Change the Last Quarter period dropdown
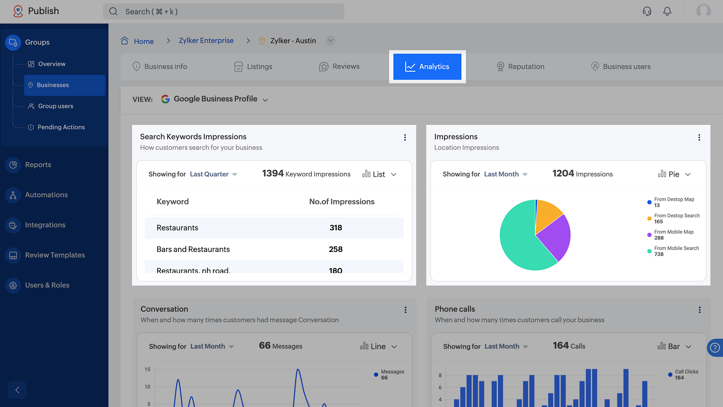 pyautogui.click(x=213, y=174)
